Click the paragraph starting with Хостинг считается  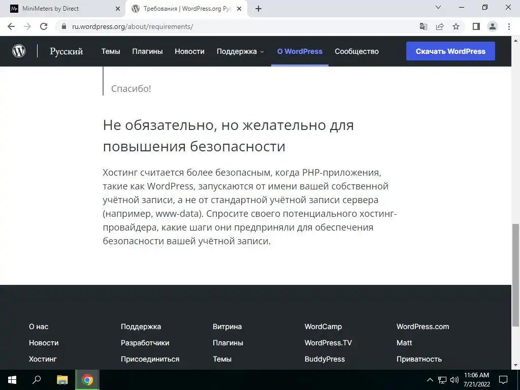pos(250,207)
